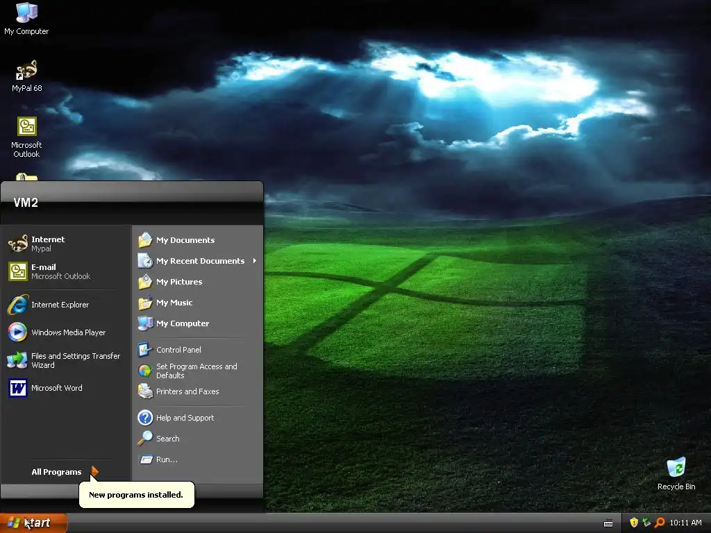Open Help and Support
Image resolution: width=711 pixels, height=533 pixels.
click(x=196, y=417)
